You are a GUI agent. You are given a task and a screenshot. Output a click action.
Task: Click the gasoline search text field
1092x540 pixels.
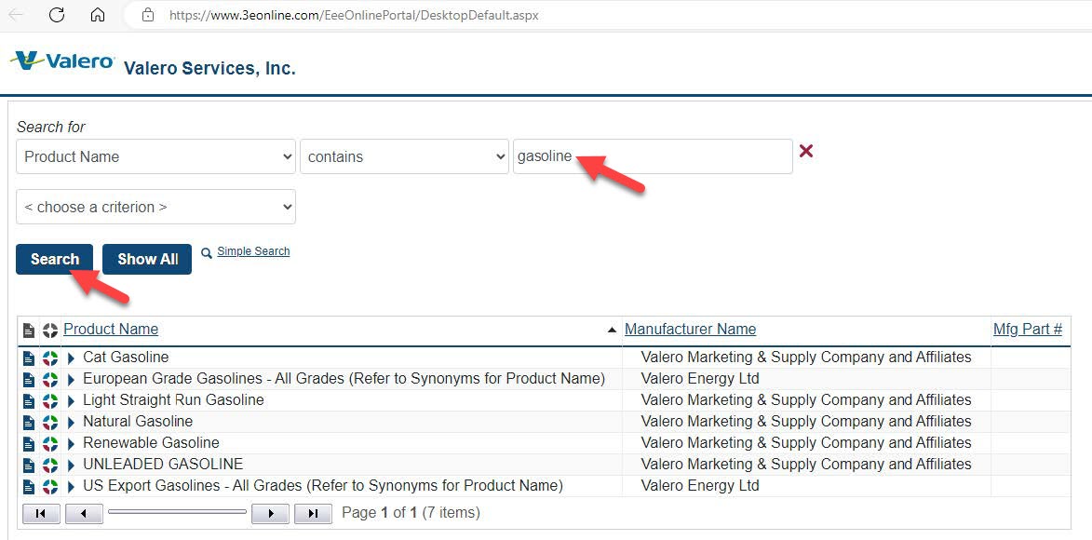click(x=653, y=156)
